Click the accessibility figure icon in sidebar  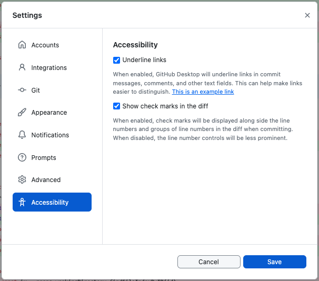point(22,202)
